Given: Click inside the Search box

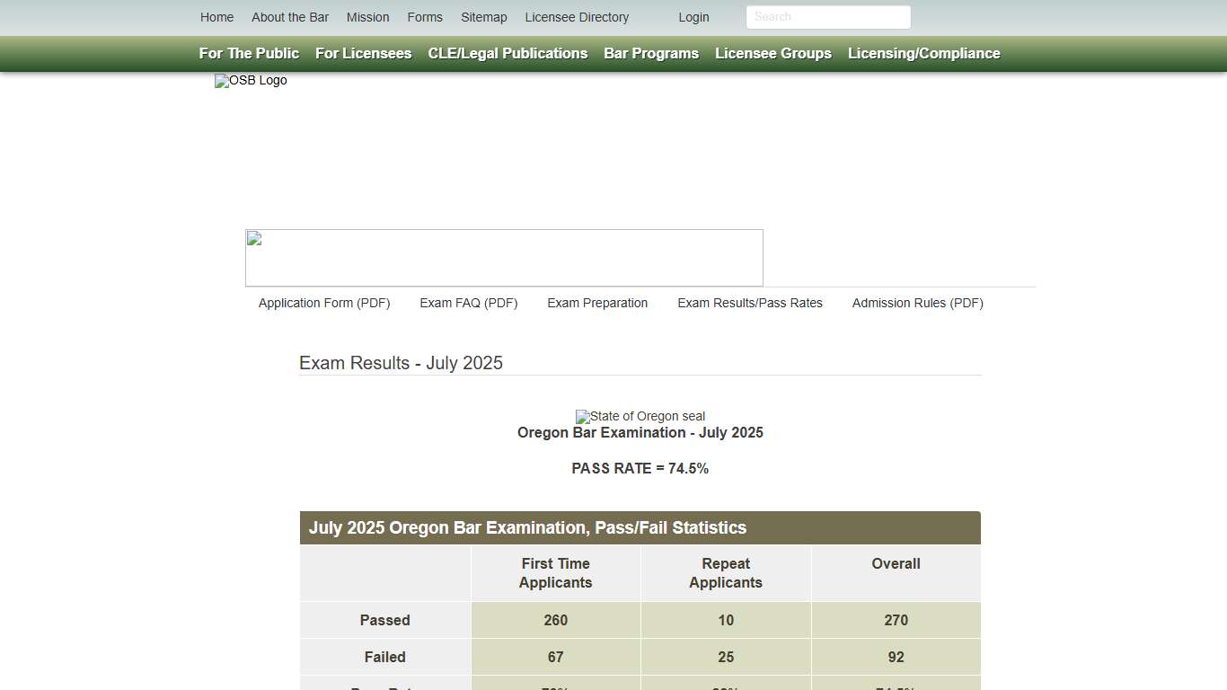Looking at the screenshot, I should (827, 17).
